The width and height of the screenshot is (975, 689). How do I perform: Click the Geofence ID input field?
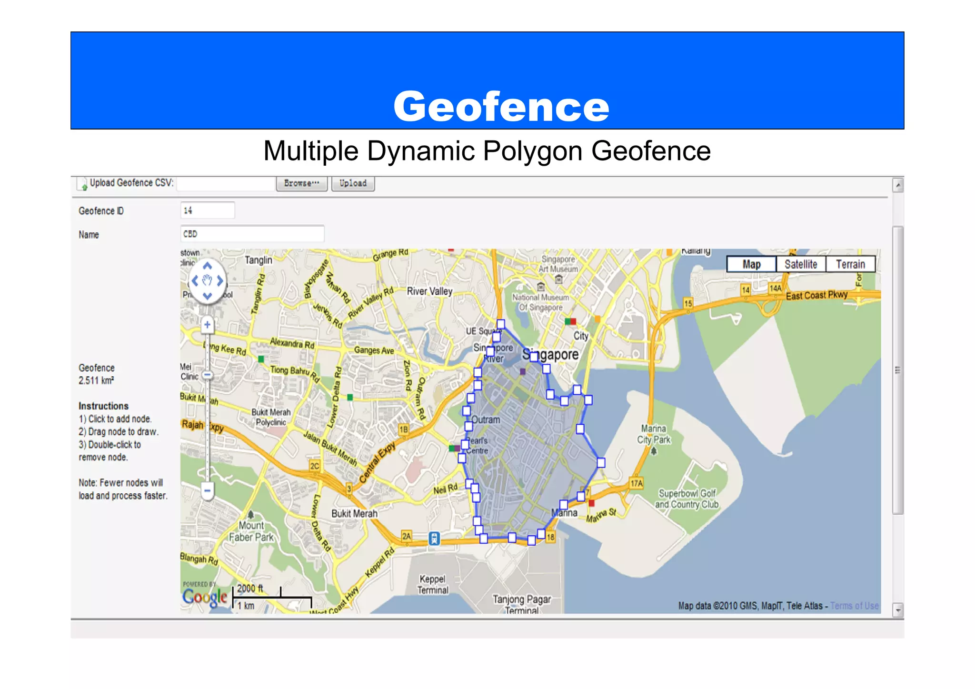[208, 210]
